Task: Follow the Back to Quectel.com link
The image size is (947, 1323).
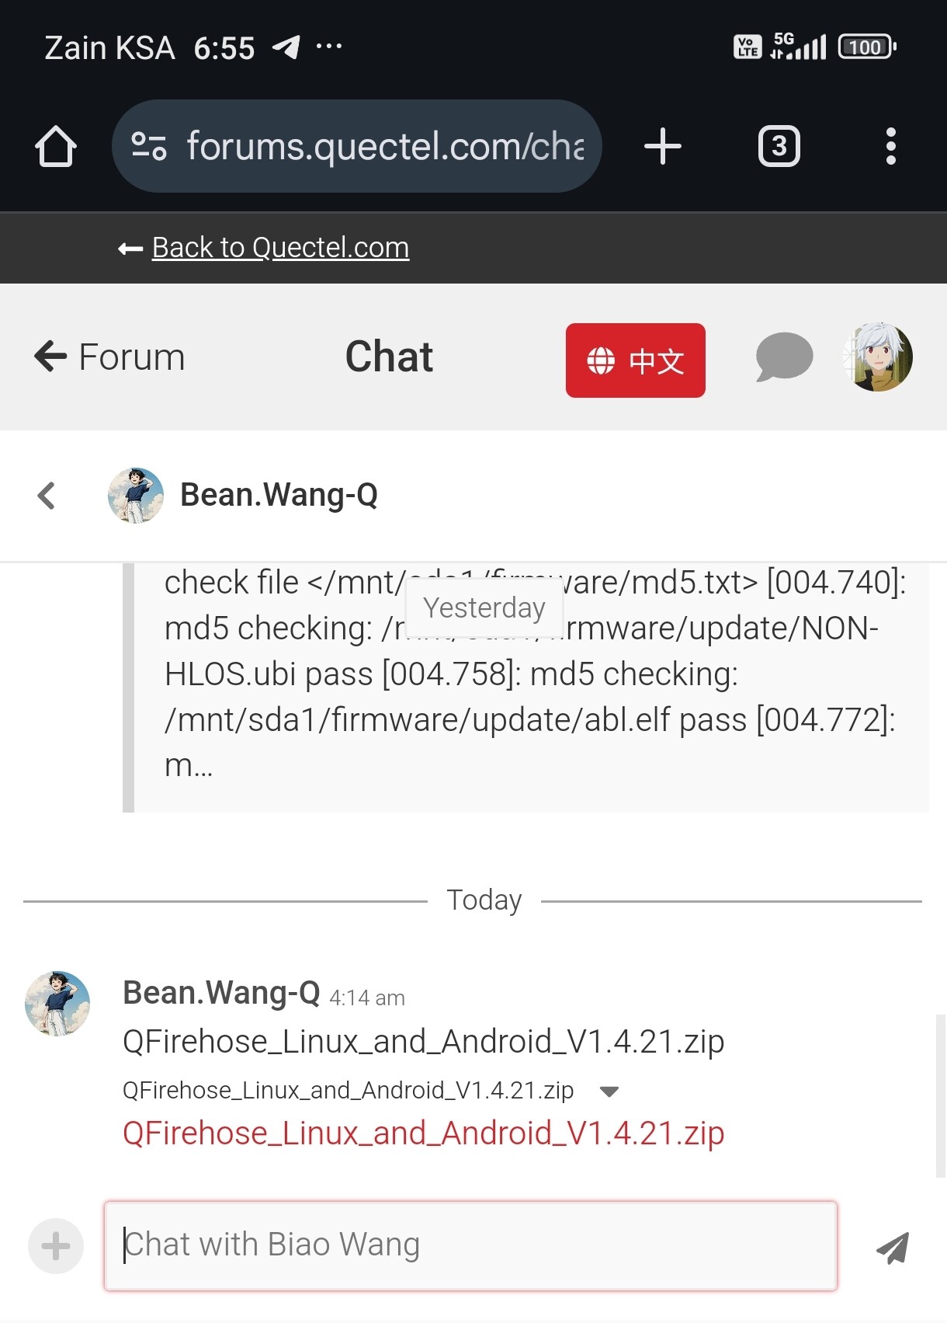Action: 280,247
